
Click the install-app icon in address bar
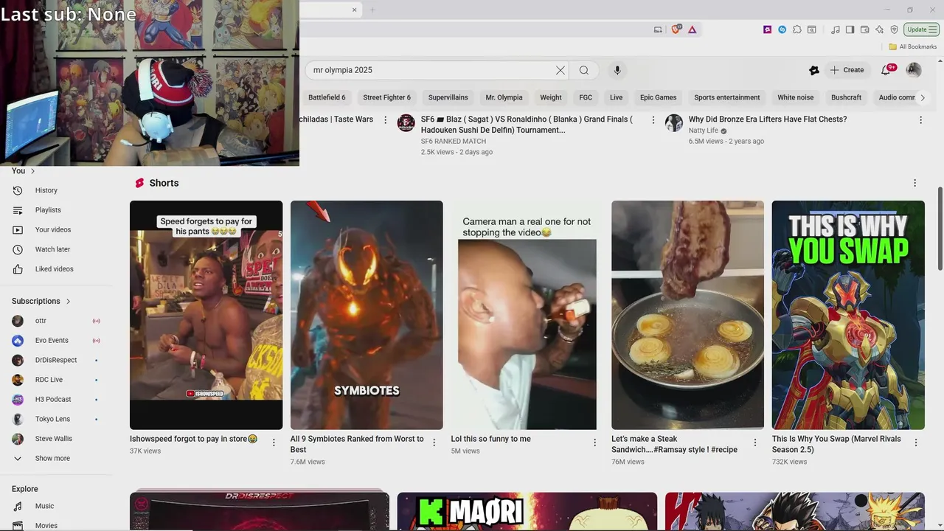pyautogui.click(x=658, y=29)
